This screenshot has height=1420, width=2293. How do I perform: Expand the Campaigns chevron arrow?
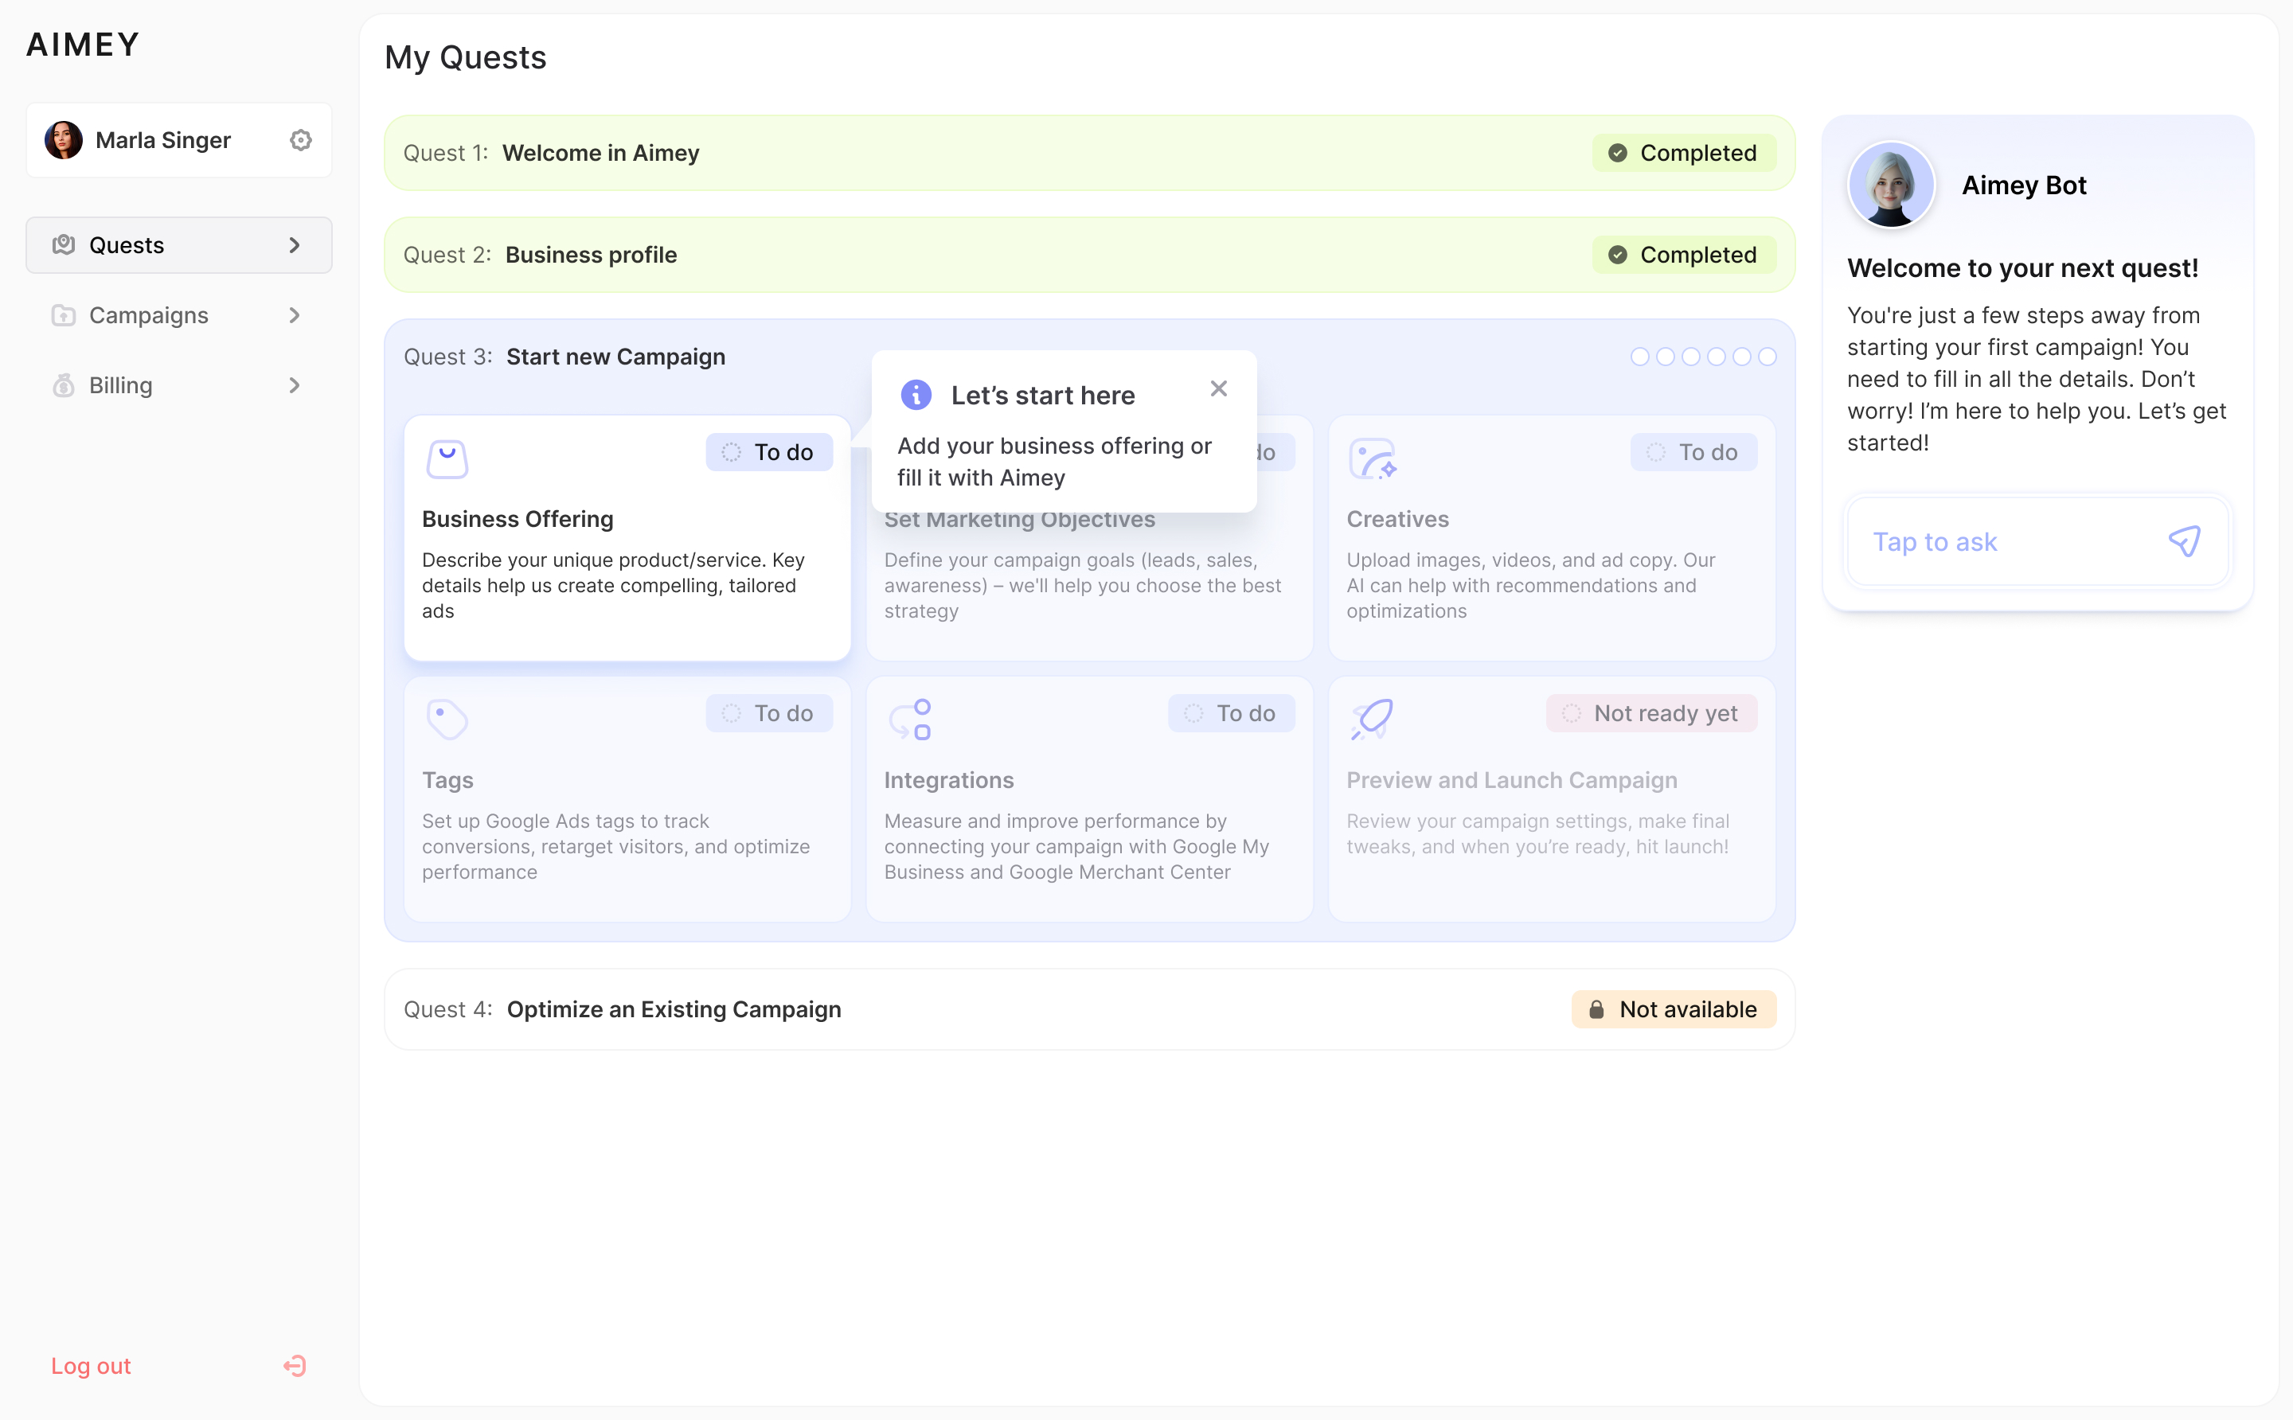coord(295,315)
